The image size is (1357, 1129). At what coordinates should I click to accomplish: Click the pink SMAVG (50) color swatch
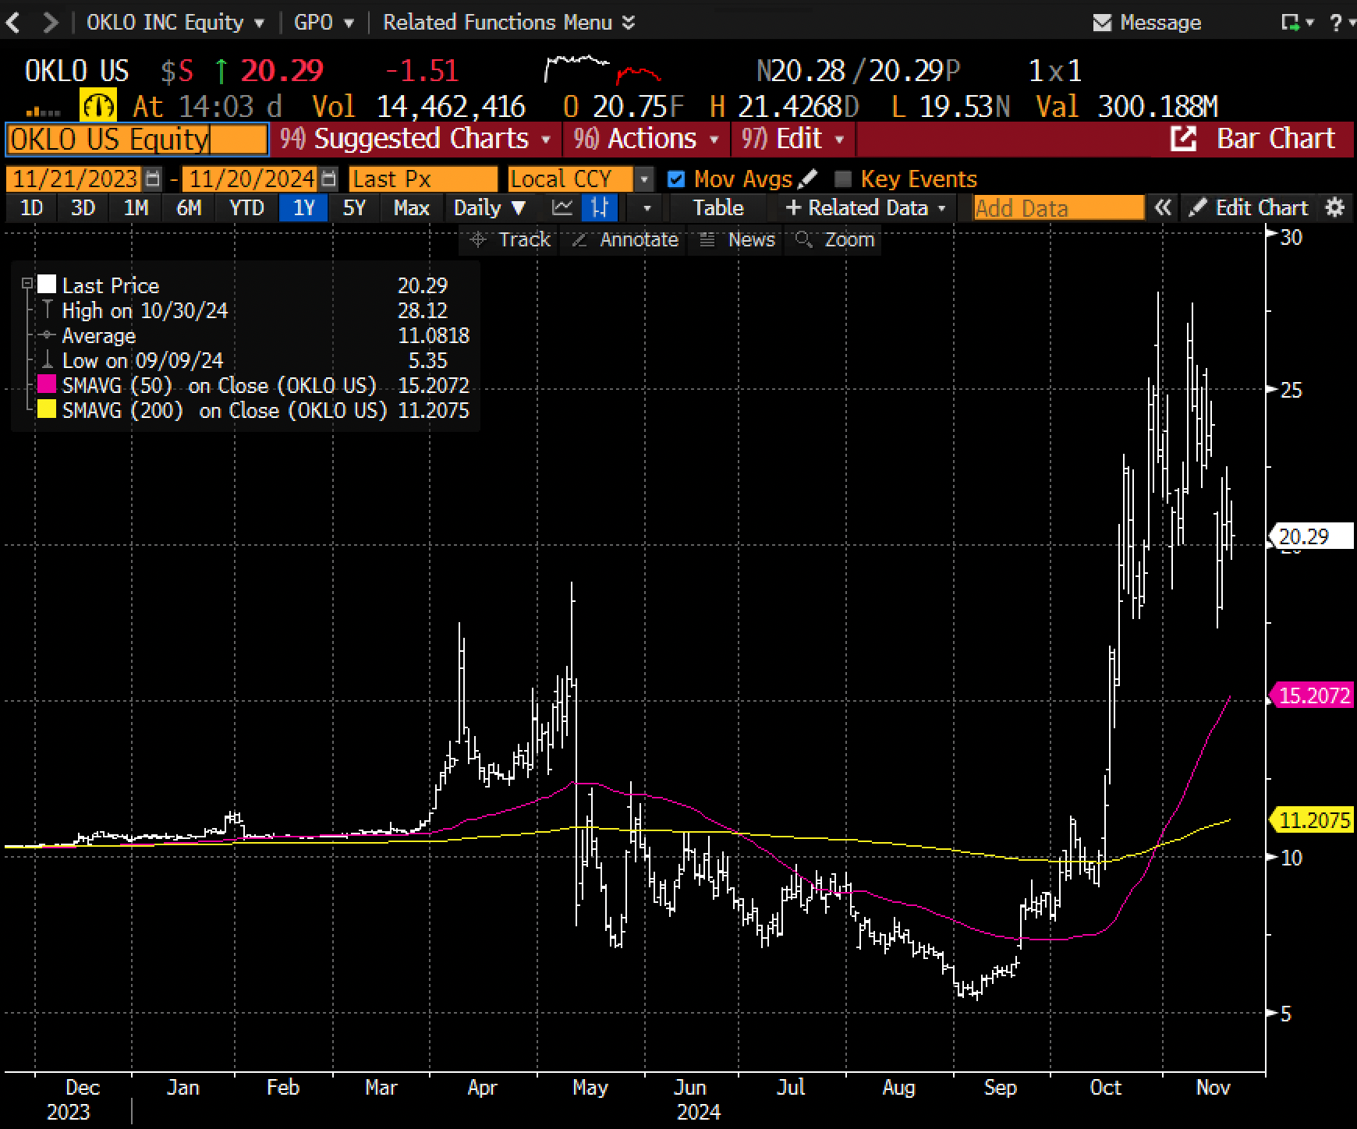48,385
